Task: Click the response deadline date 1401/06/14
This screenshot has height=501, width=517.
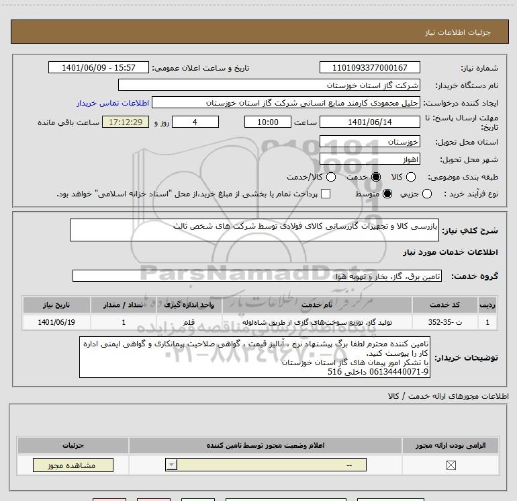Action: tap(369, 122)
